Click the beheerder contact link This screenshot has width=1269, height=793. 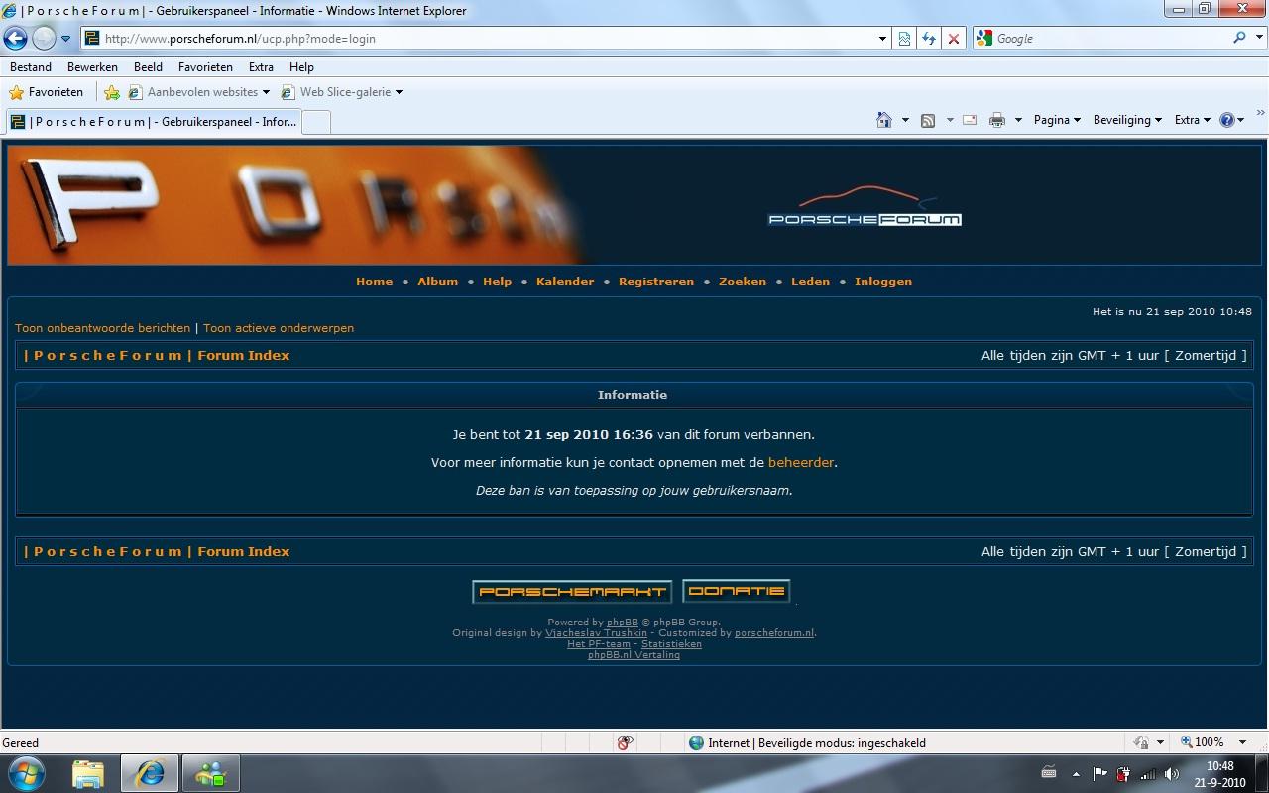tap(800, 462)
